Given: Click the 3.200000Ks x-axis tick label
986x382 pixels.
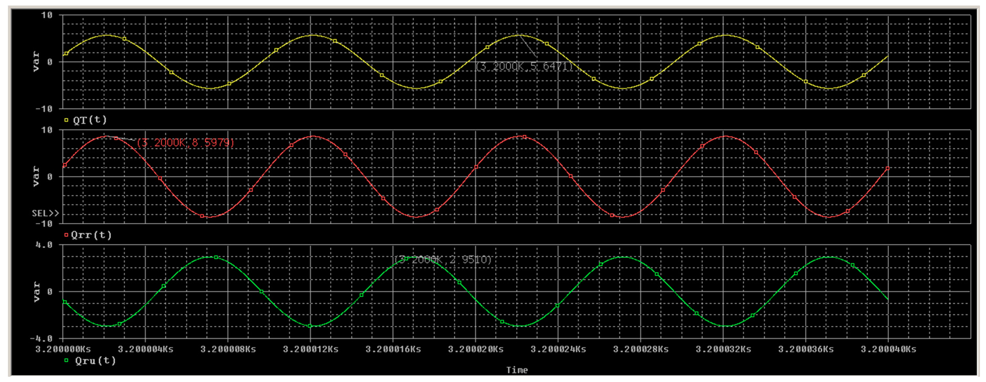Looking at the screenshot, I should (x=63, y=349).
